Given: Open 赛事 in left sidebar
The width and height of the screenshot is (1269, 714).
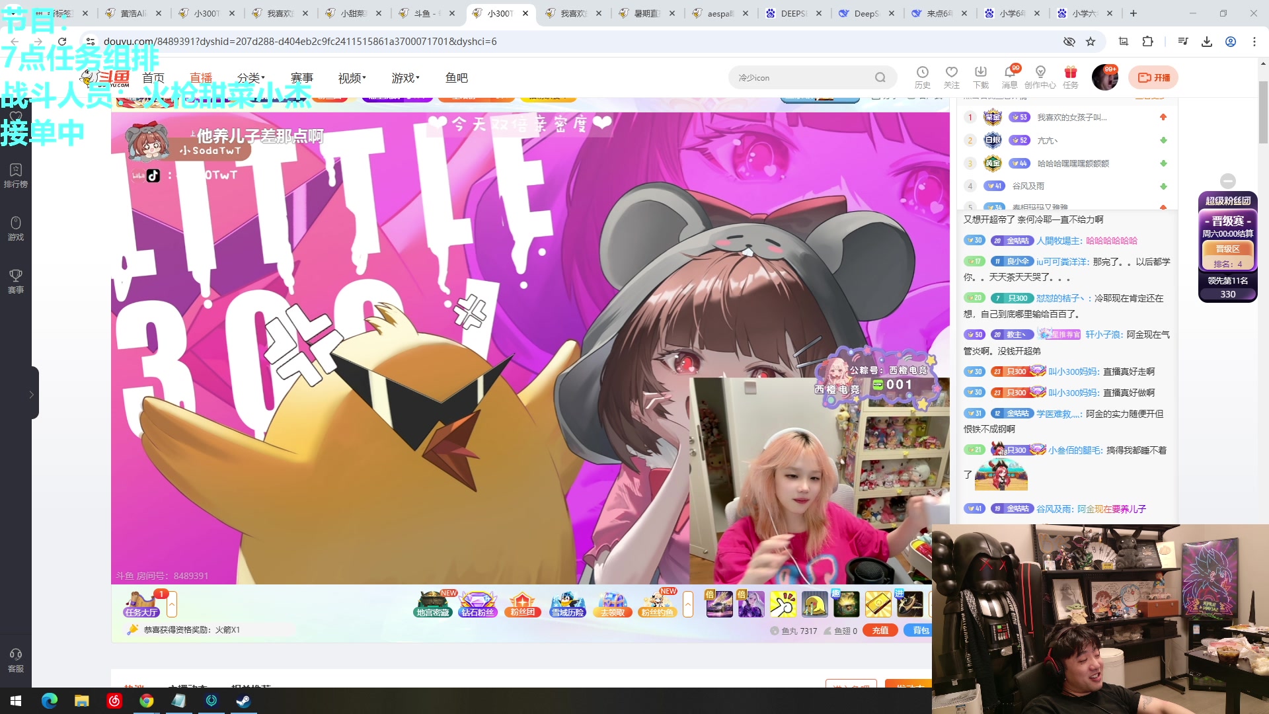Looking at the screenshot, I should 16,282.
